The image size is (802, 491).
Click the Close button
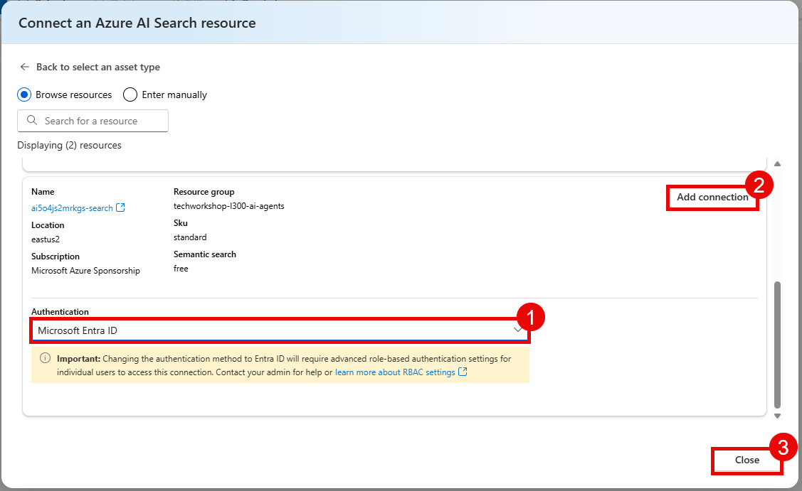point(746,460)
